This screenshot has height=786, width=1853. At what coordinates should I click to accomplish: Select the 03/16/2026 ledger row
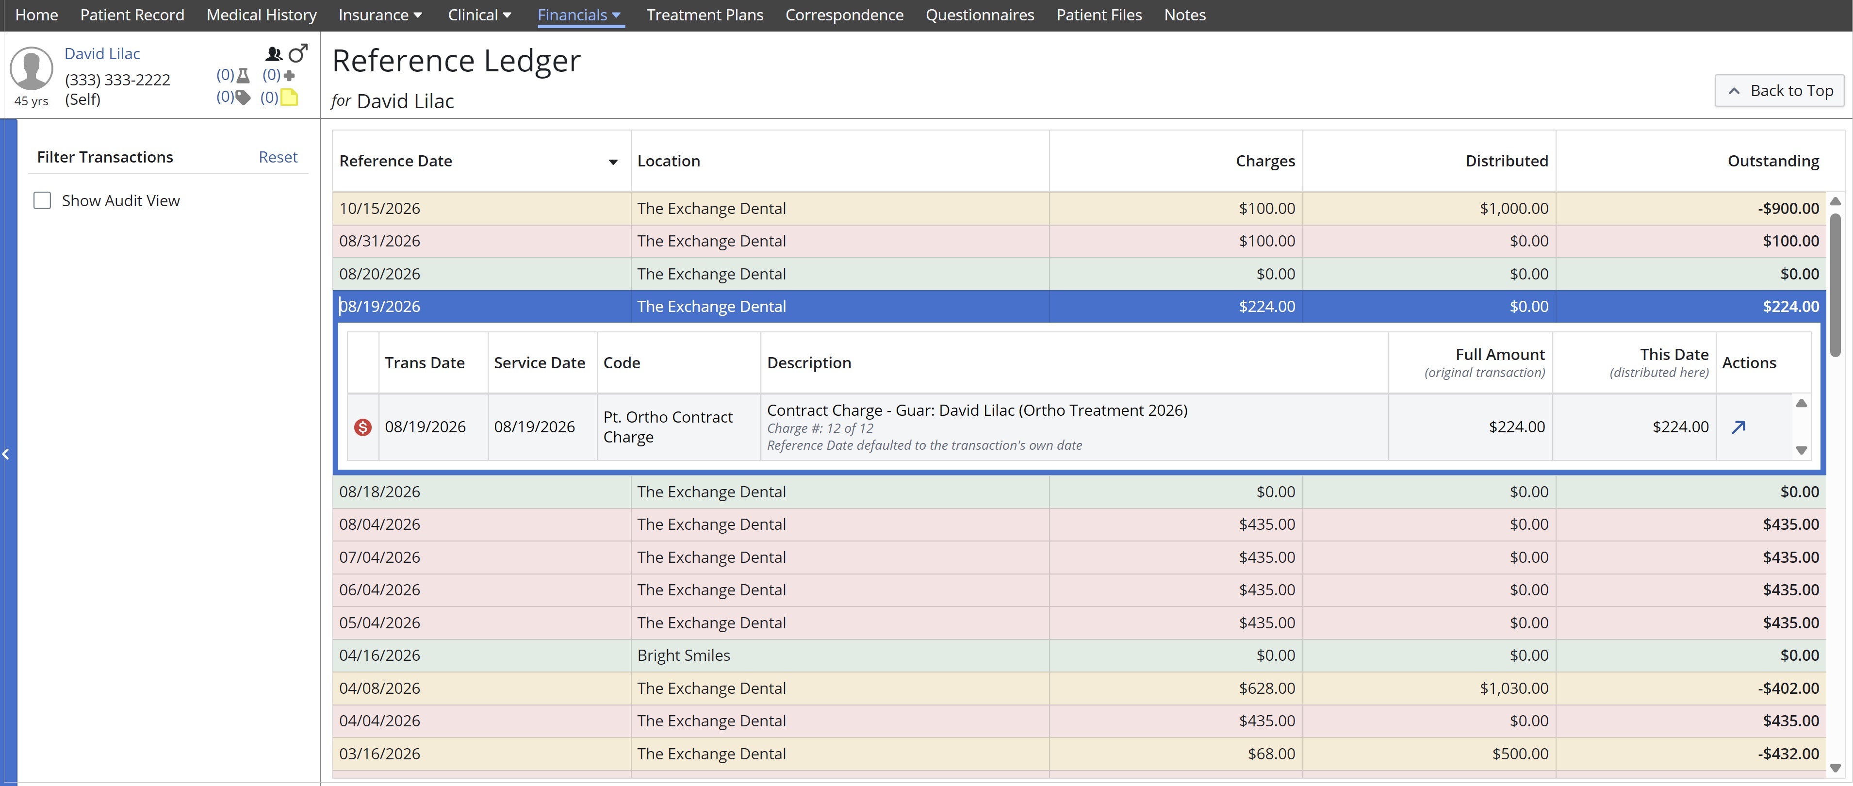pyautogui.click(x=1079, y=753)
